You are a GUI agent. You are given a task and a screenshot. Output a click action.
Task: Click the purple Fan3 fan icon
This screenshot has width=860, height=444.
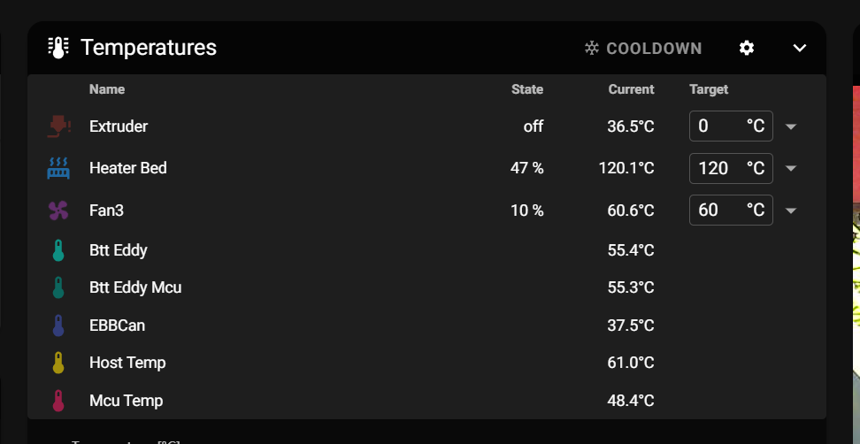(58, 211)
